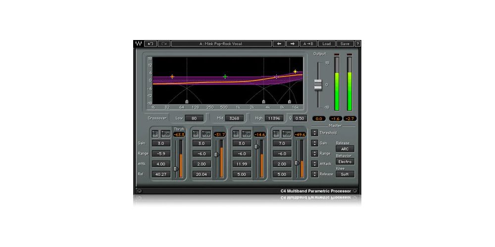Click the Attack field showing 11.99

click(242, 164)
